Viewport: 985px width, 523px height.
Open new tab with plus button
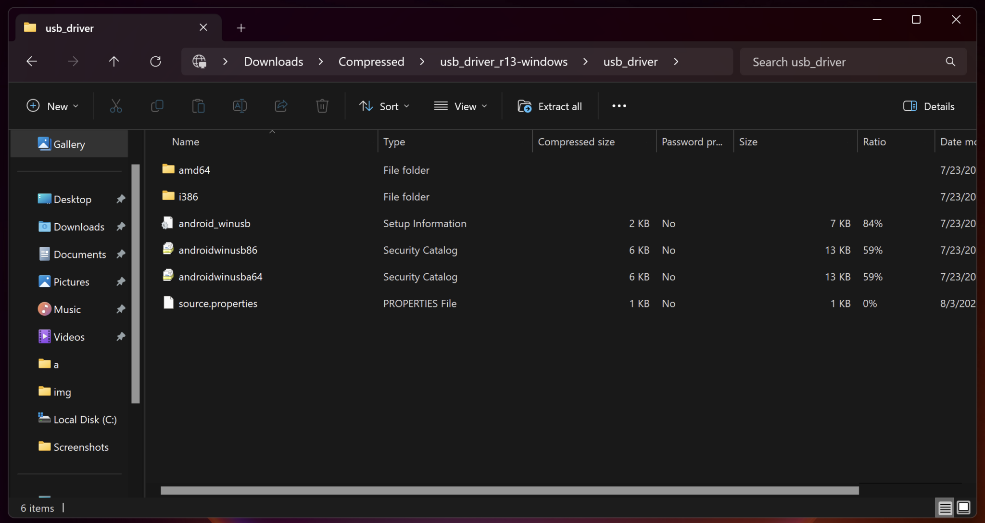(241, 28)
